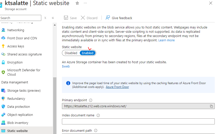Click the Static website sidebar icon

tap(3, 131)
